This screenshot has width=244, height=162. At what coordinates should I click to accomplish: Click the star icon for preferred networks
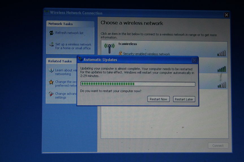pyautogui.click(x=51, y=82)
